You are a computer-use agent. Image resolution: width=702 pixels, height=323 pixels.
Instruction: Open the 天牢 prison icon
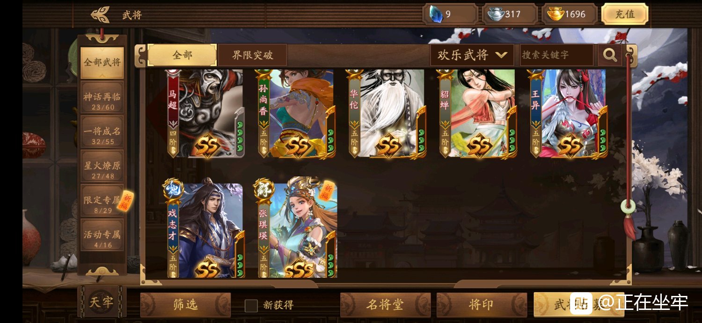coord(102,302)
